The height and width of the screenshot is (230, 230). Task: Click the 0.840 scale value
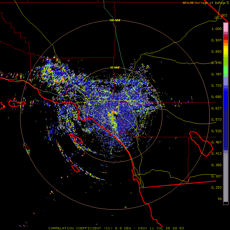pyautogui.click(x=216, y=63)
